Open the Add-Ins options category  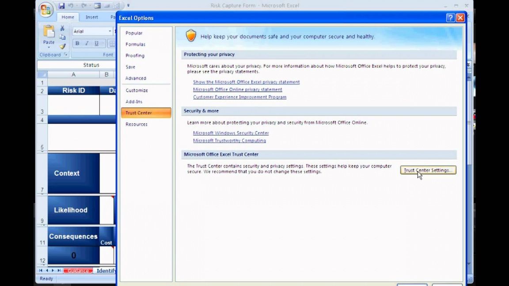(x=134, y=102)
